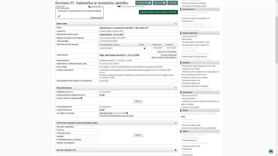This screenshot has height=156, width=278.
Task: Open Herds and cattle sheds link
Action: pyautogui.click(x=191, y=125)
